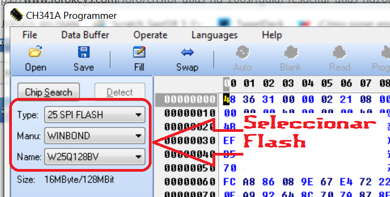Click the Save floppy disk icon
Image resolution: width=390 pixels, height=197 pixels.
[84, 52]
